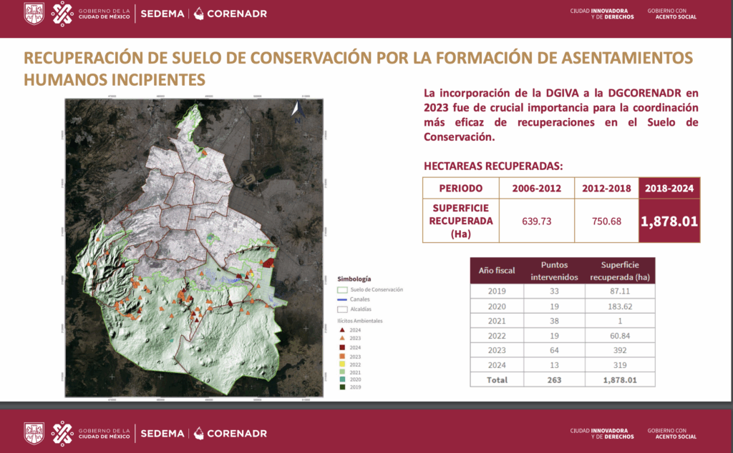Click the 2020 teal legend swatch
The width and height of the screenshot is (733, 453).
tap(342, 380)
